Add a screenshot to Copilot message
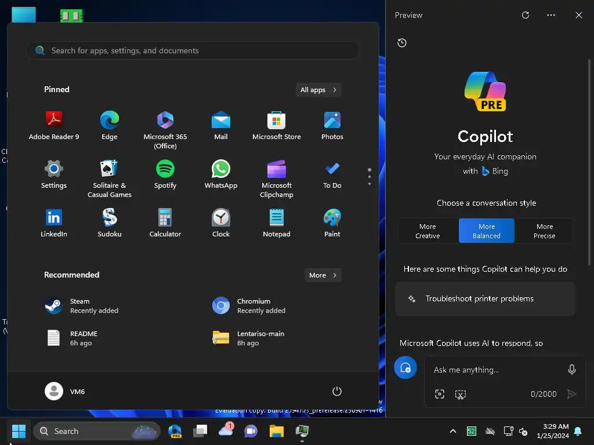This screenshot has height=445, width=594. coord(460,394)
